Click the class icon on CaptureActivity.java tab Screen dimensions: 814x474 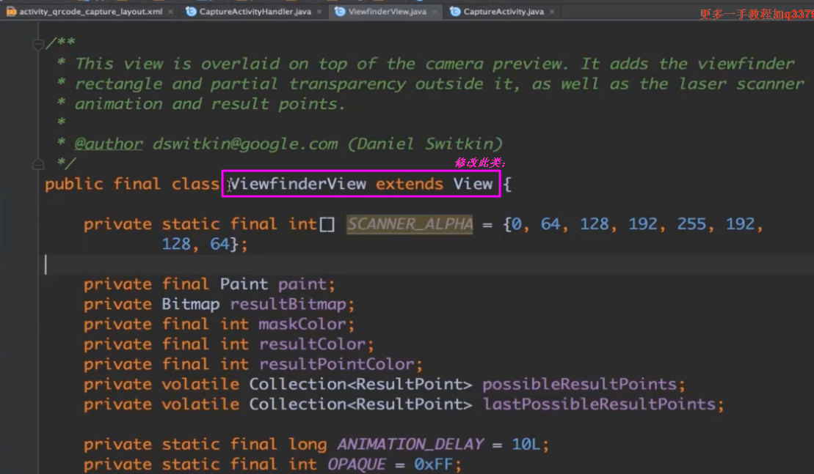coord(455,12)
